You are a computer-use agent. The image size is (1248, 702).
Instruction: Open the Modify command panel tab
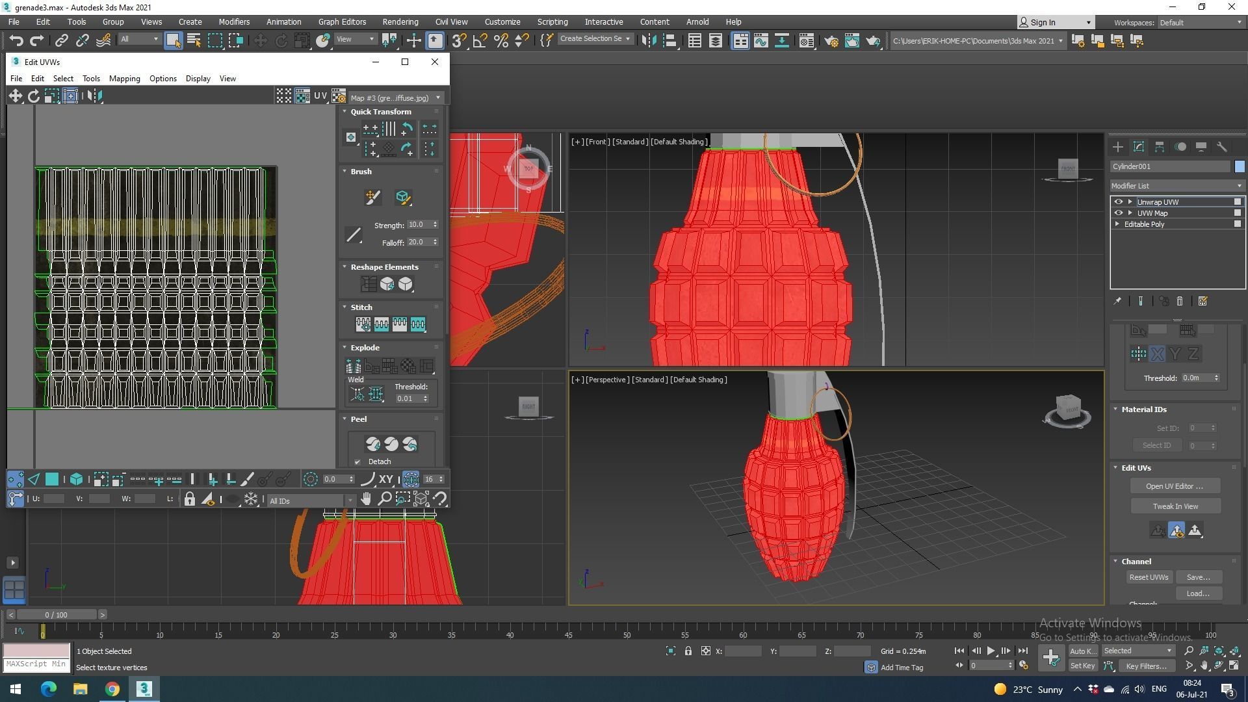[1139, 147]
